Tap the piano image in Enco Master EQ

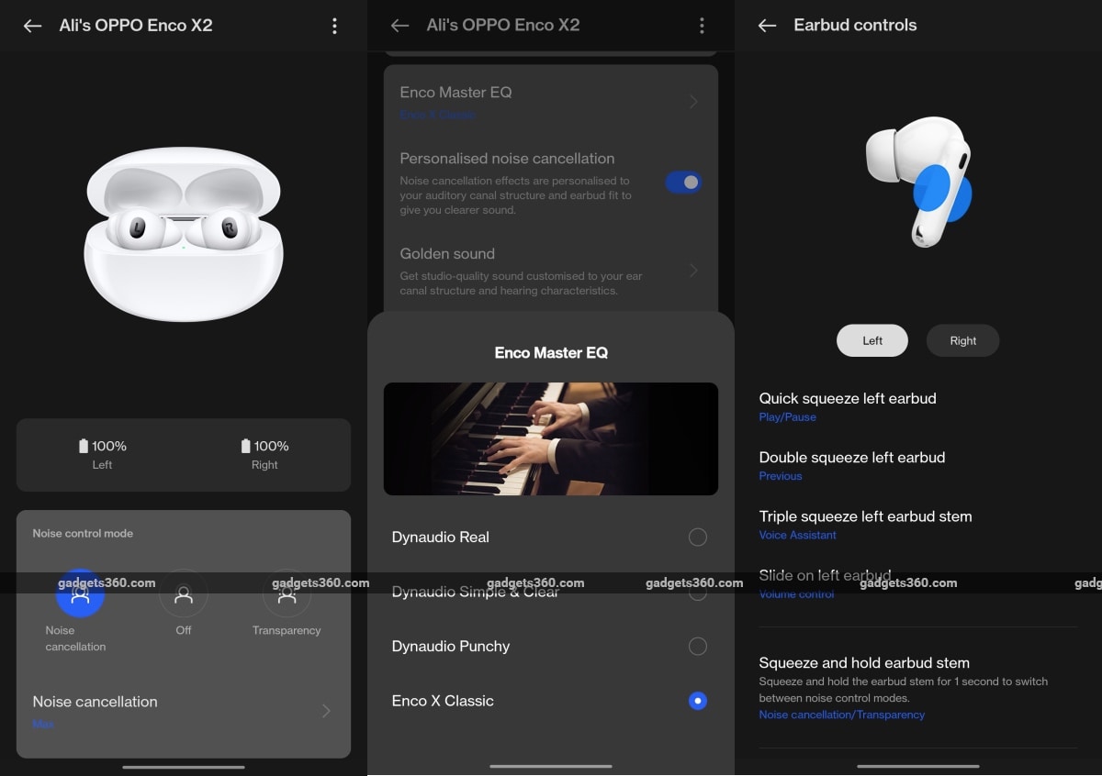[x=551, y=438]
